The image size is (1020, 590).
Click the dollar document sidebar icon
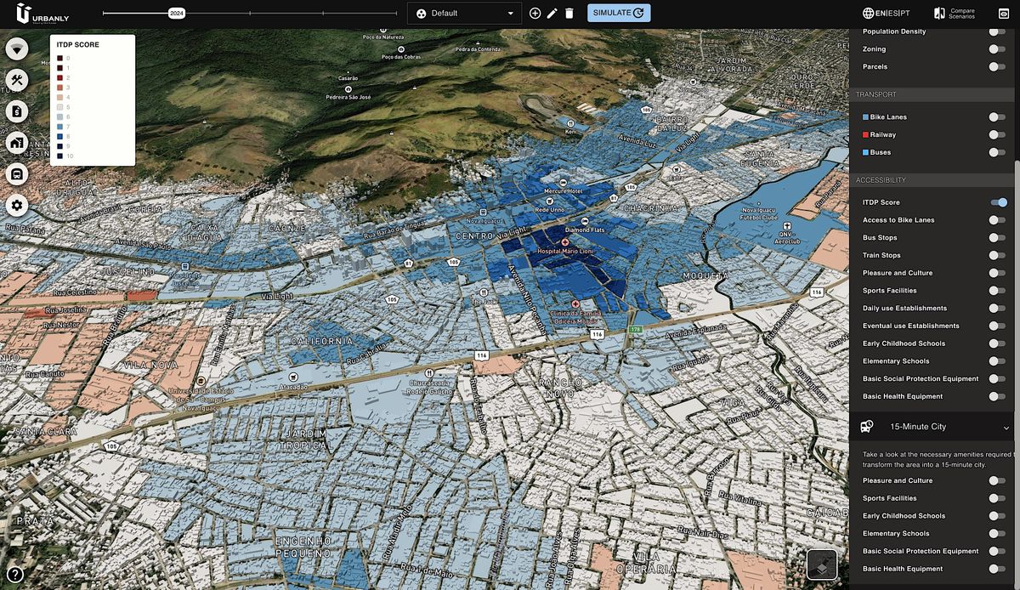17,111
